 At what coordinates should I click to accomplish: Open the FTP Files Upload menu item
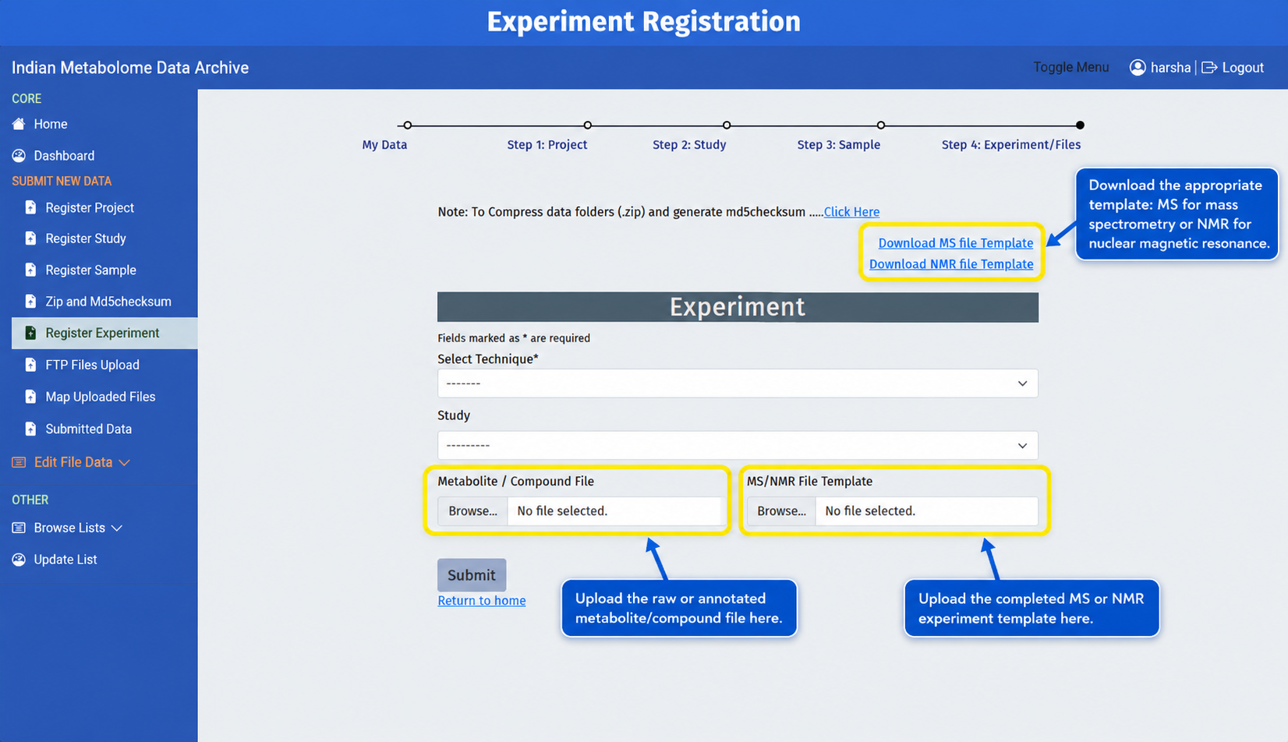pyautogui.click(x=92, y=365)
